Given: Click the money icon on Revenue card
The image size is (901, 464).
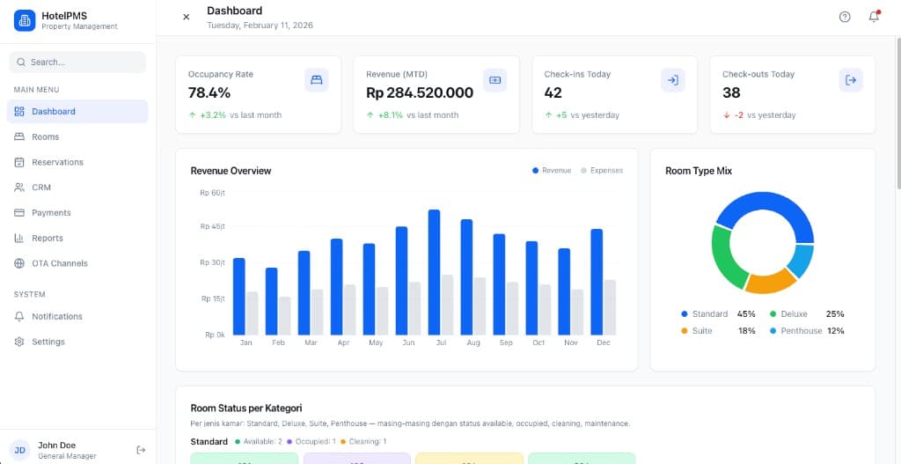Looking at the screenshot, I should point(494,80).
